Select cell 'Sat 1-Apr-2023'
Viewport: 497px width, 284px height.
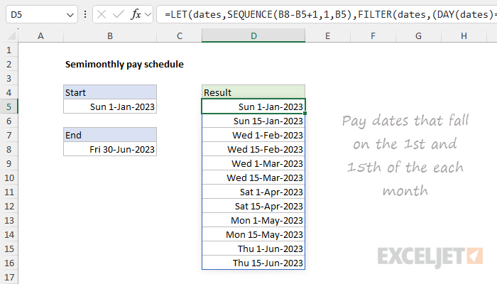coord(253,192)
